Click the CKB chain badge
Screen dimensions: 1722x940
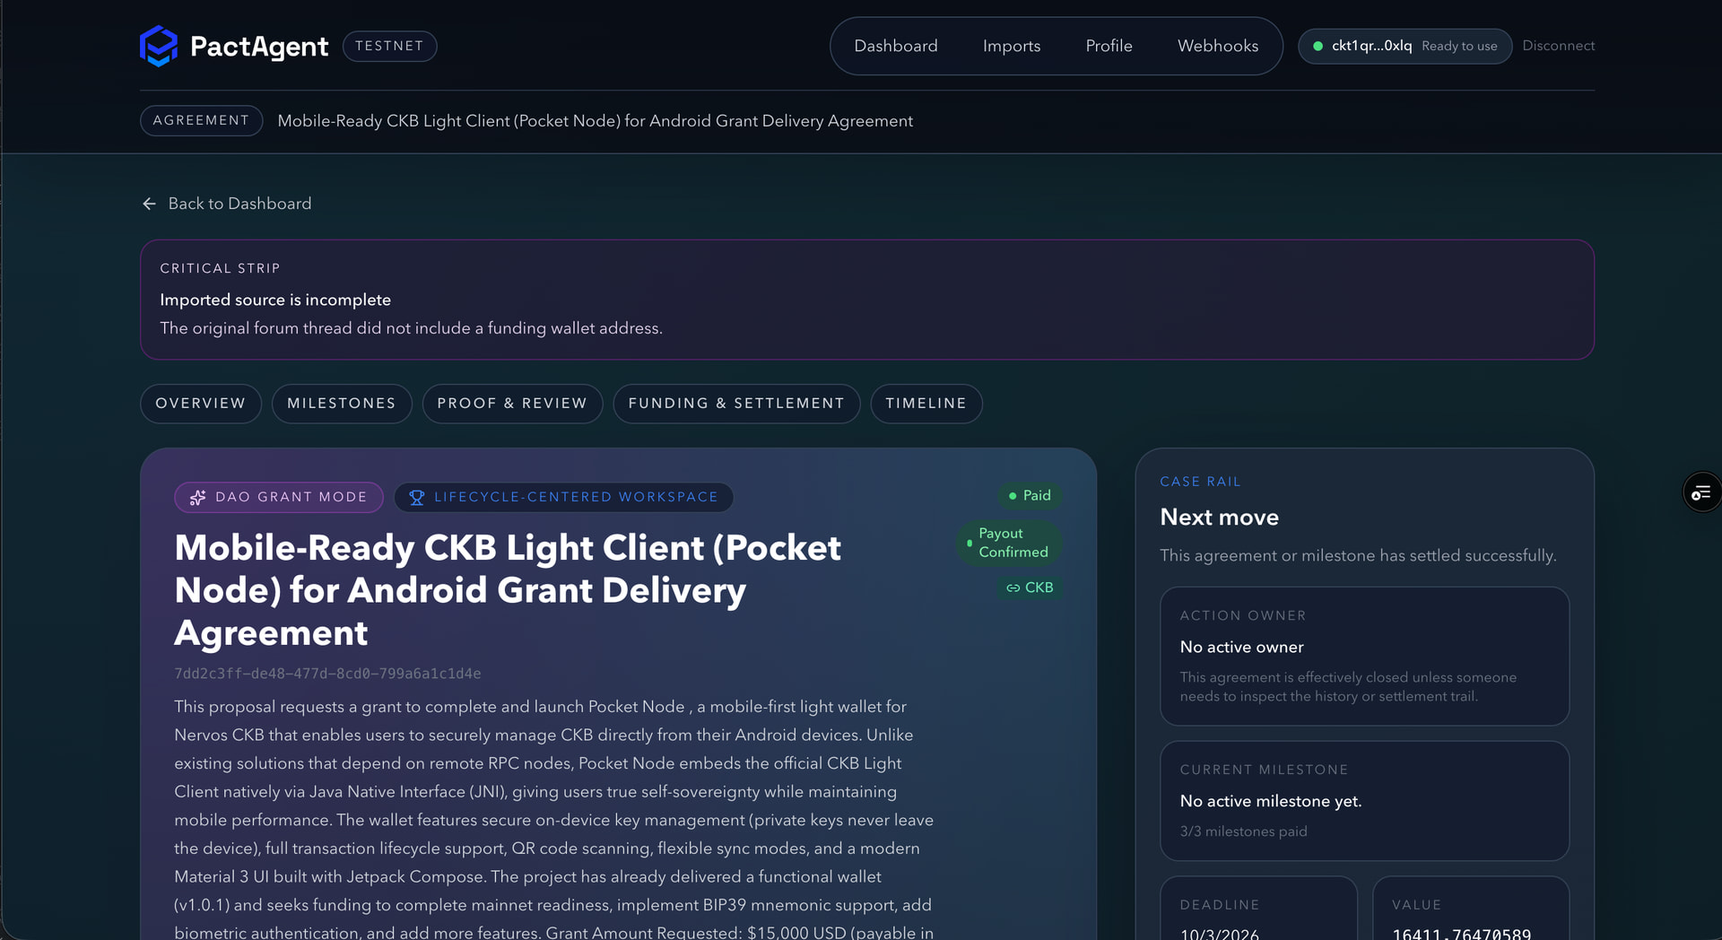[1030, 587]
